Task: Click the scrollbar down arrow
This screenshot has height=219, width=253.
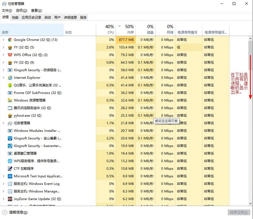Action: click(x=250, y=204)
